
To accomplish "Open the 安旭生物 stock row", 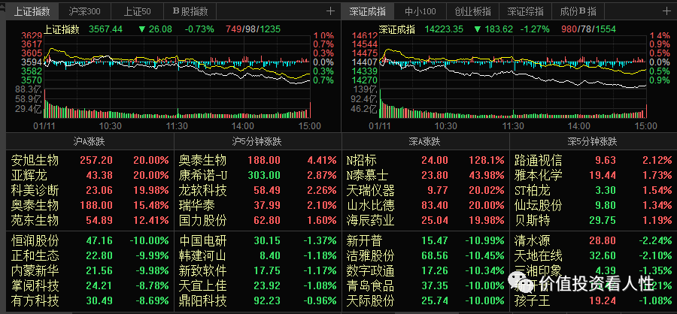I will (x=90, y=161).
